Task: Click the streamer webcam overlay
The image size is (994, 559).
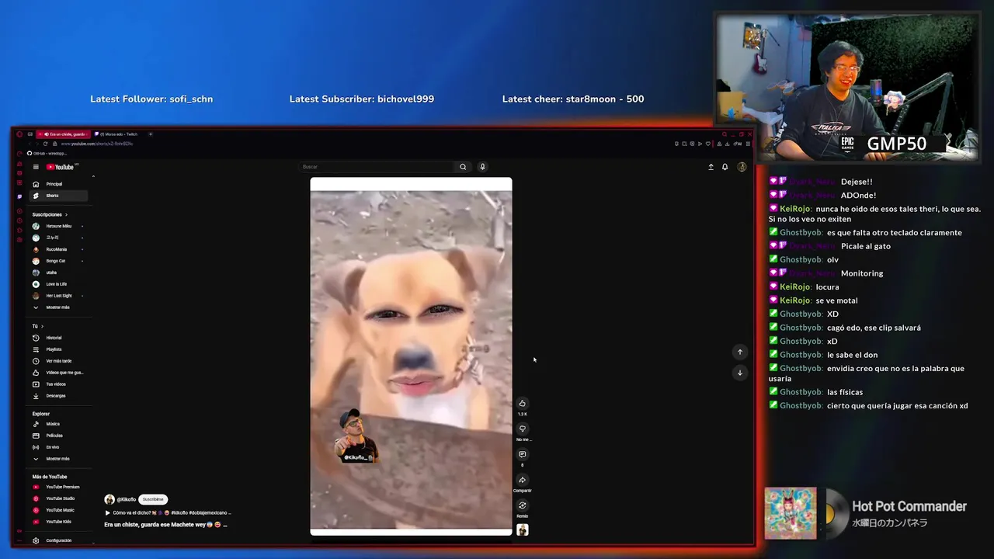Action: 848,87
